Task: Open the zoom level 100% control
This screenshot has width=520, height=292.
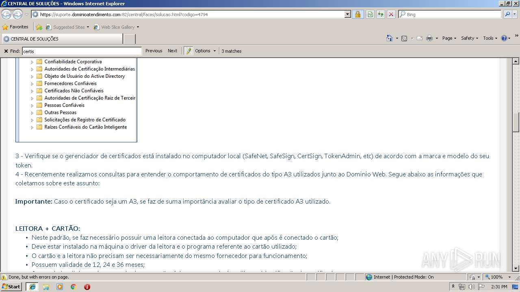Action: pyautogui.click(x=499, y=277)
